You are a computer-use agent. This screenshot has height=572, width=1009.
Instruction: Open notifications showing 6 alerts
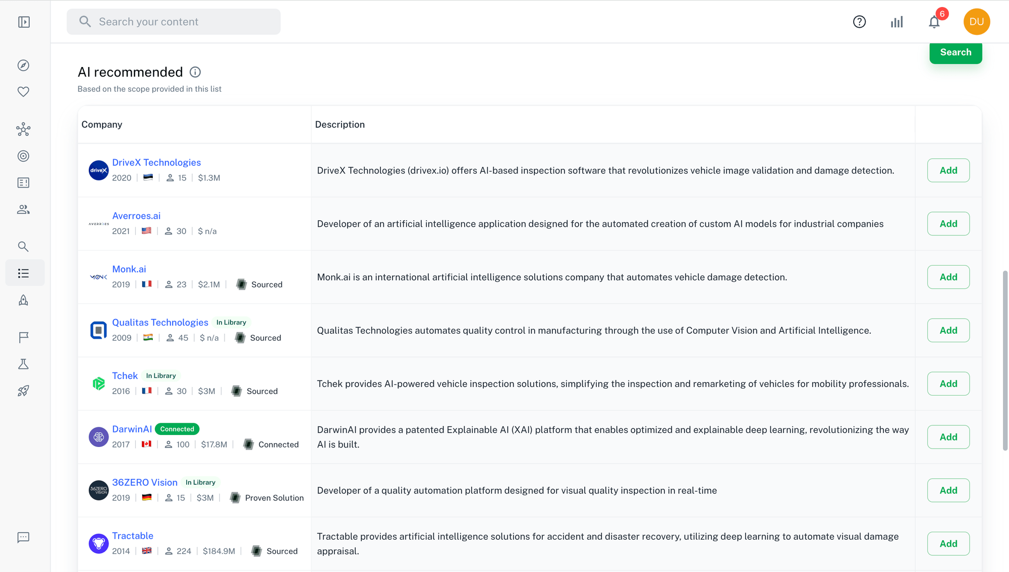coord(934,22)
